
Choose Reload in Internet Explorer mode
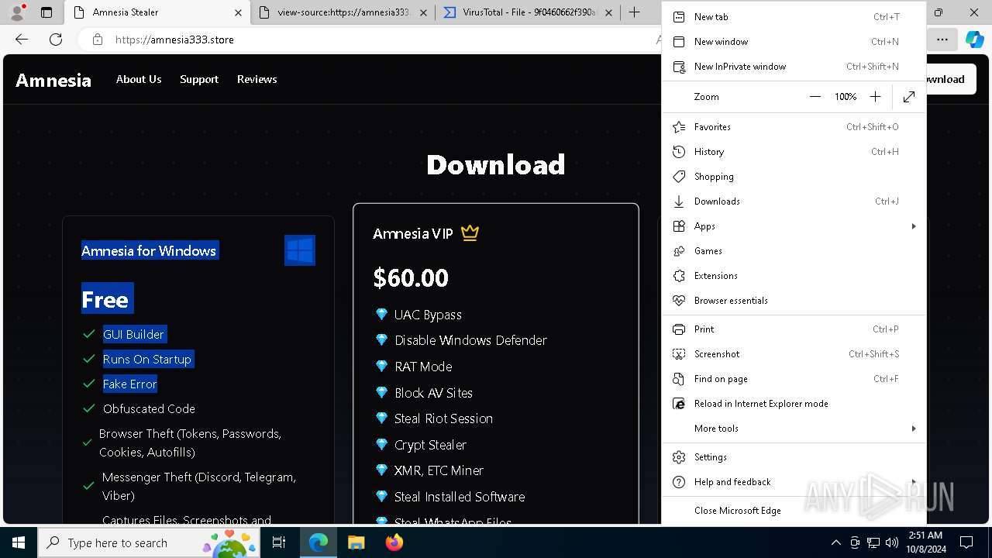click(x=794, y=404)
